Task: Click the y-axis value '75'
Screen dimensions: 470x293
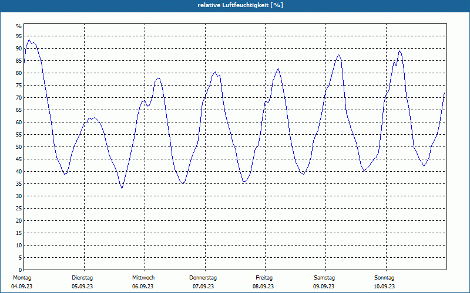Action: tap(19, 85)
